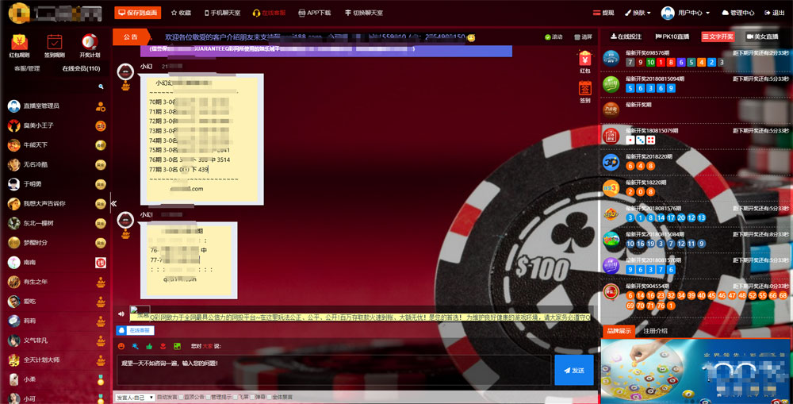Click the thumbs-up icon in chat toolbar
This screenshot has width=793, height=404.
coord(148,346)
